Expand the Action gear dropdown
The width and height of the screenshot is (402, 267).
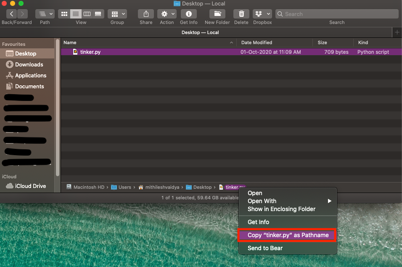coord(167,14)
